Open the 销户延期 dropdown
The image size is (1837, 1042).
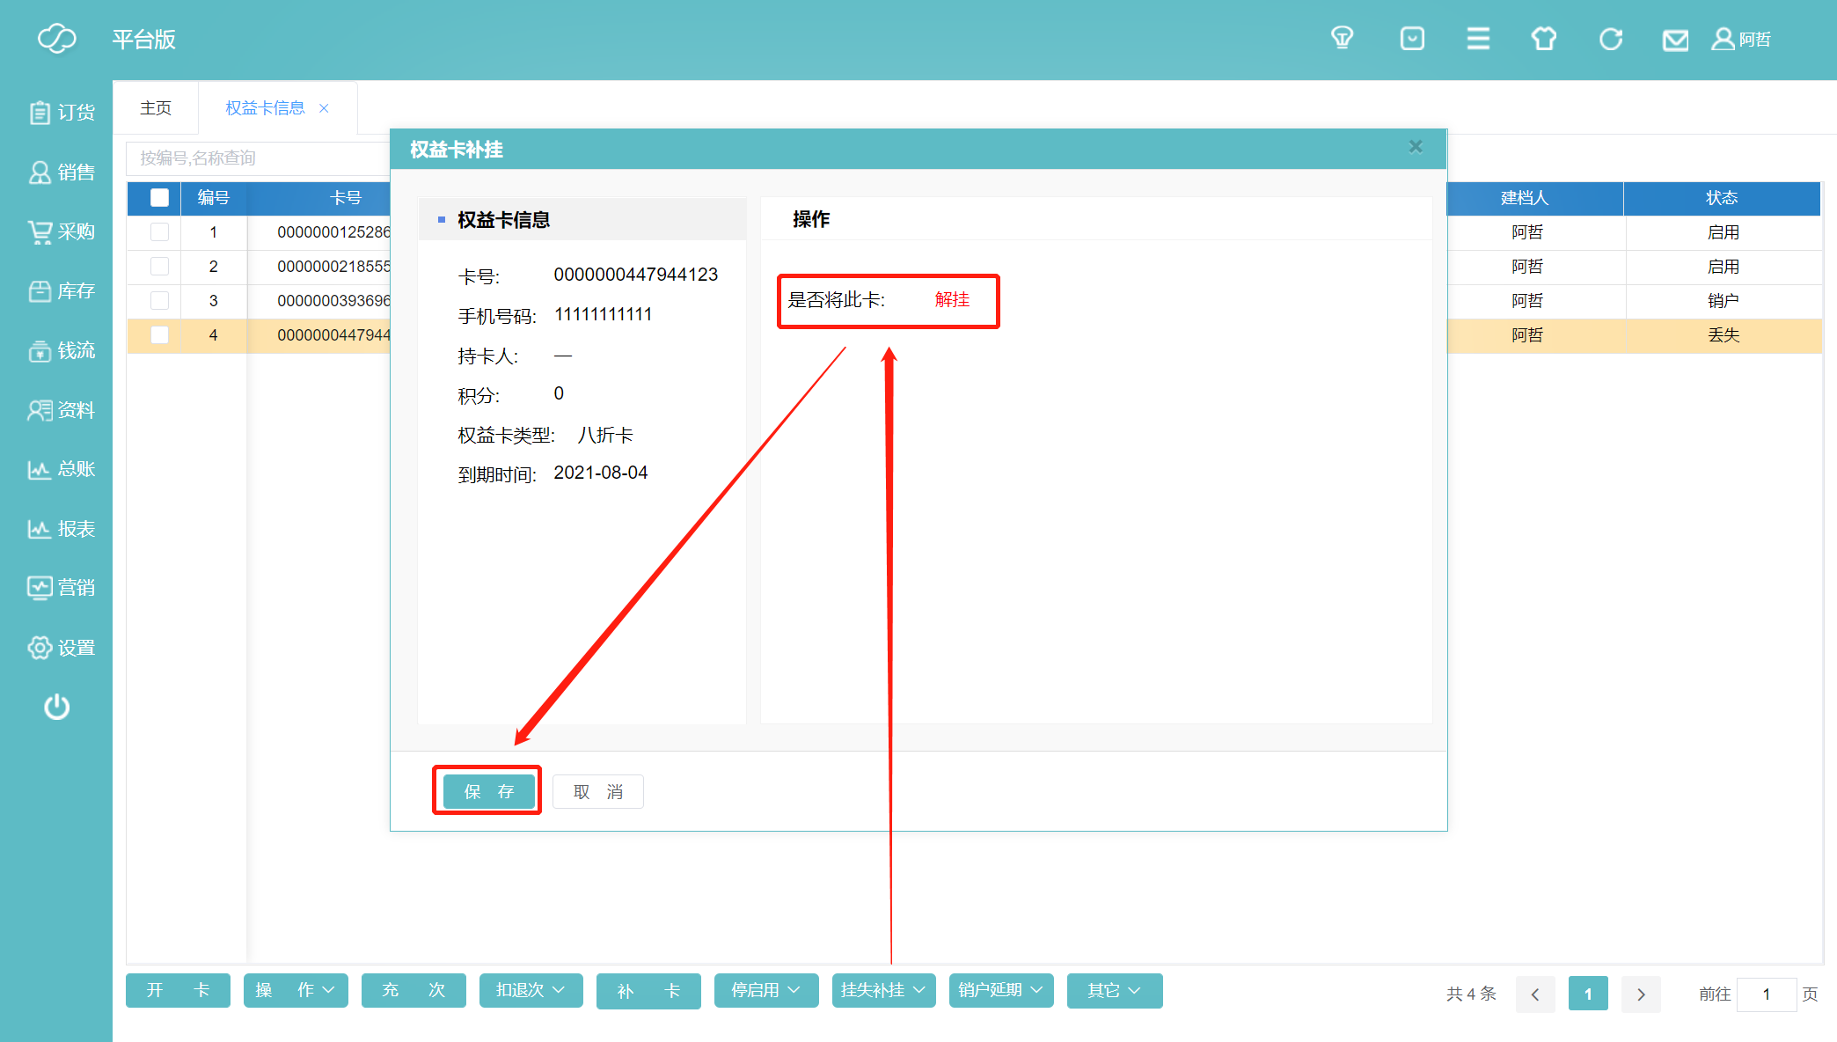pos(1000,991)
